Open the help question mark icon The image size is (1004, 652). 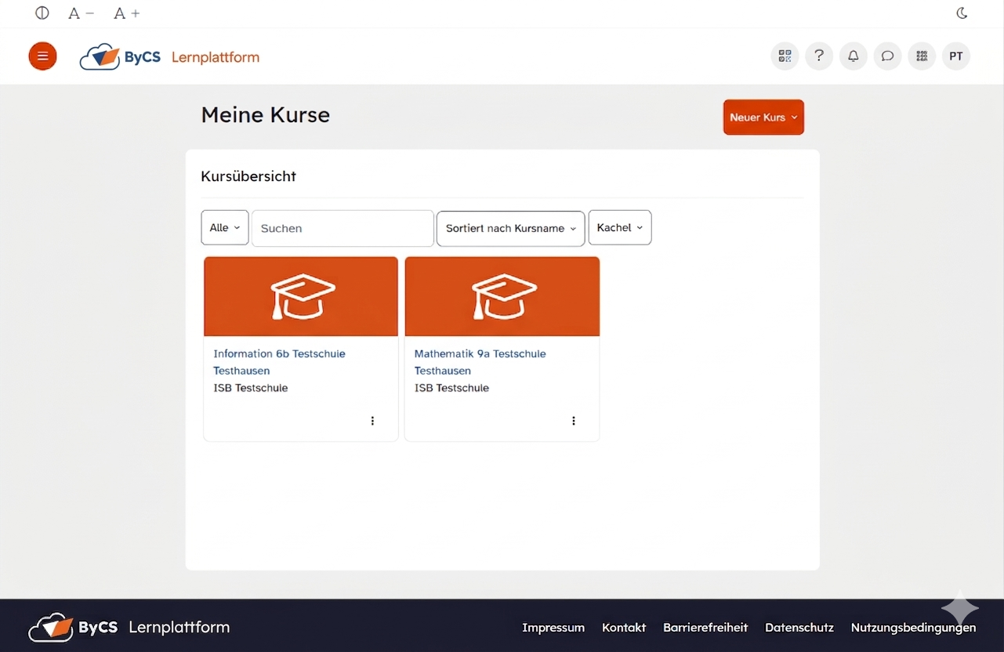point(819,56)
